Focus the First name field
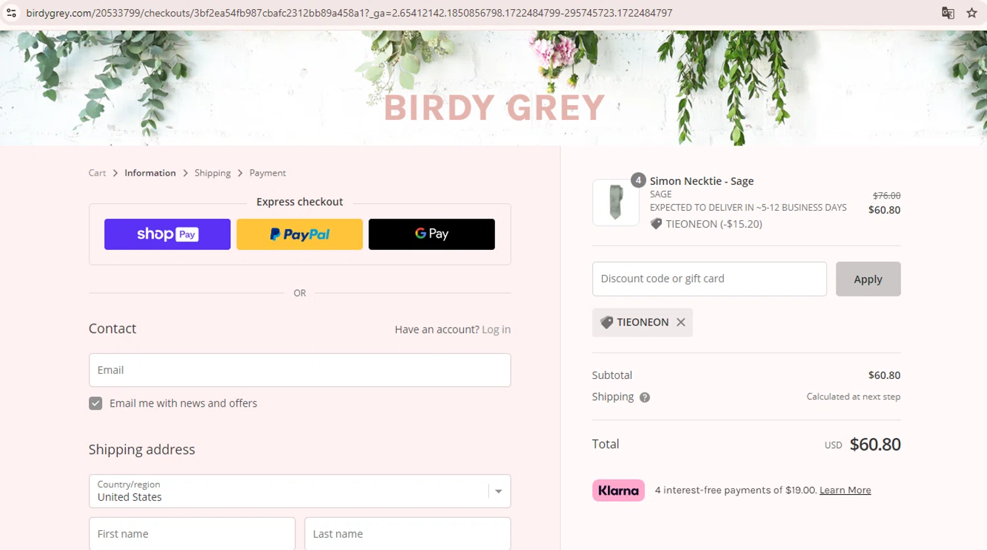Screen dimensions: 987x550 pos(192,534)
